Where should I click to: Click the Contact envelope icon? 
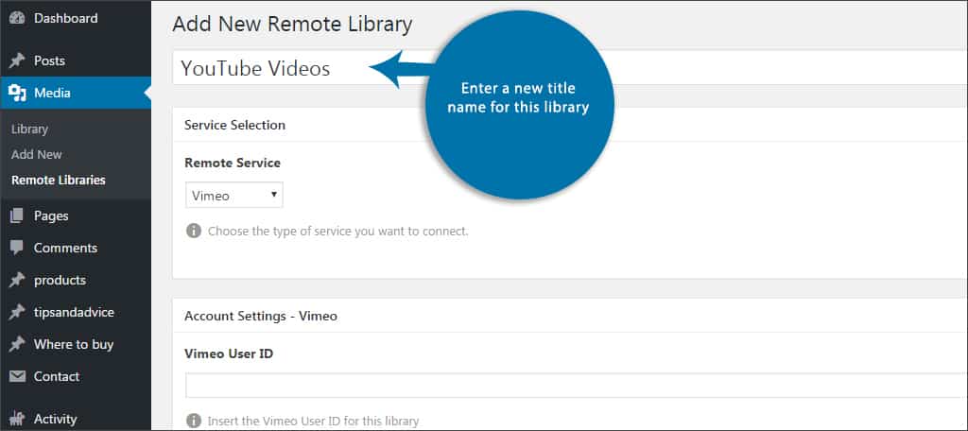(17, 376)
